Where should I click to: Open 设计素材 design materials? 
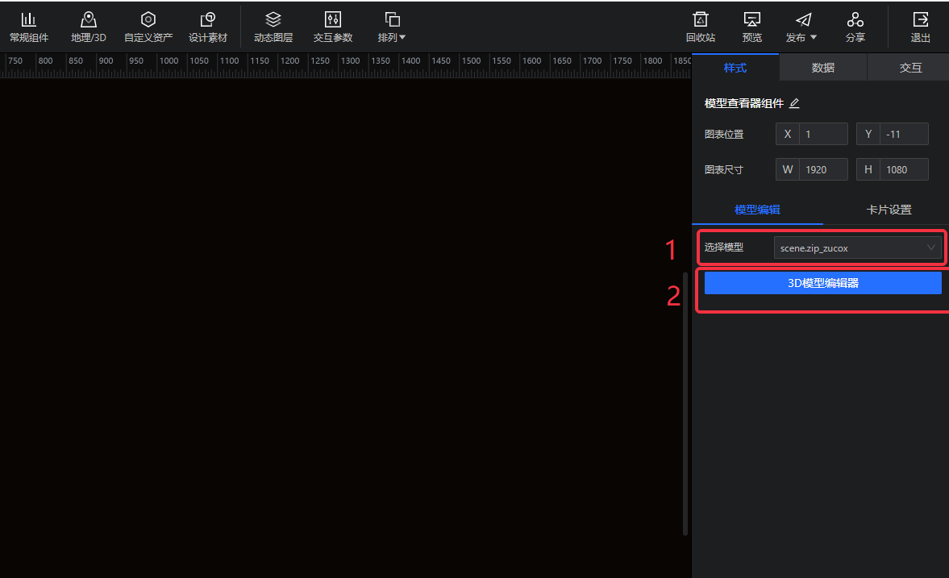(x=208, y=27)
